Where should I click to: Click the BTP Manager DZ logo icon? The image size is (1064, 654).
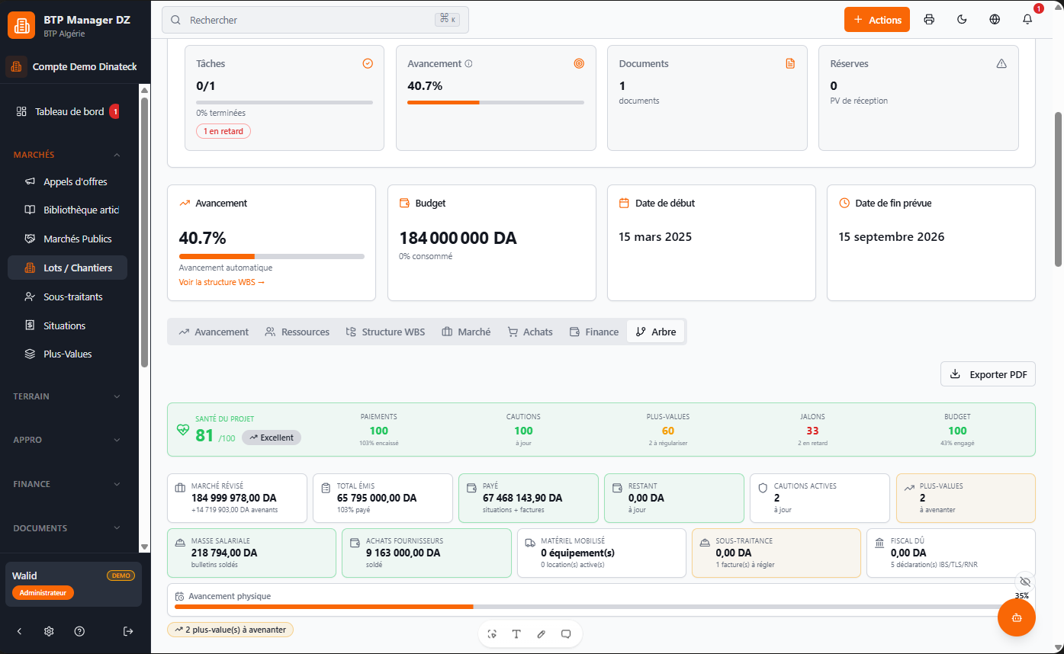(21, 25)
